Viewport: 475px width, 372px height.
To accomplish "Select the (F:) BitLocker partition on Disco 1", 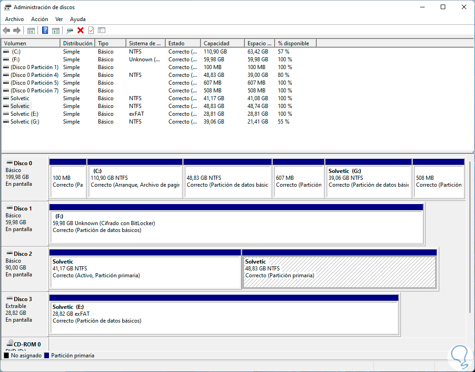I will 236,224.
